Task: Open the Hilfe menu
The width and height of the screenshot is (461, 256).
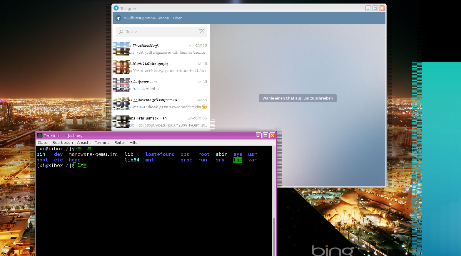Action: coord(133,143)
